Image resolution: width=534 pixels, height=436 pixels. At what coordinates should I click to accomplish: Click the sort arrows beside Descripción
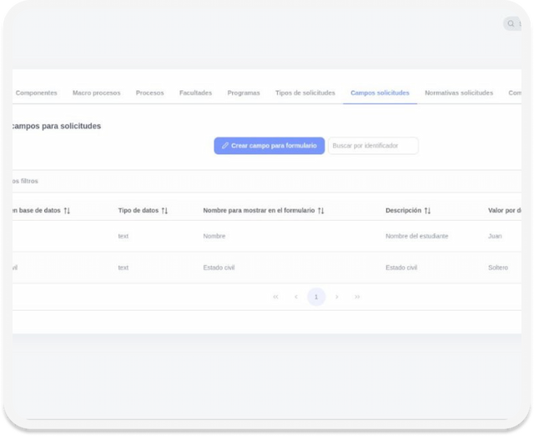427,211
